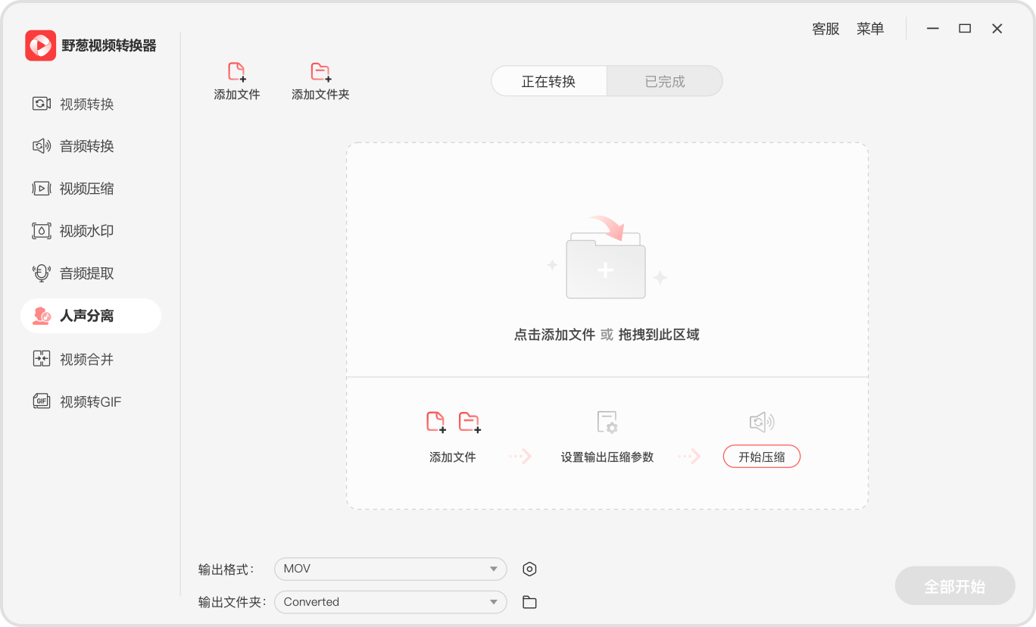Viewport: 1036px width, 627px height.
Task: Open the 视频转GIF tool
Action: coord(90,402)
